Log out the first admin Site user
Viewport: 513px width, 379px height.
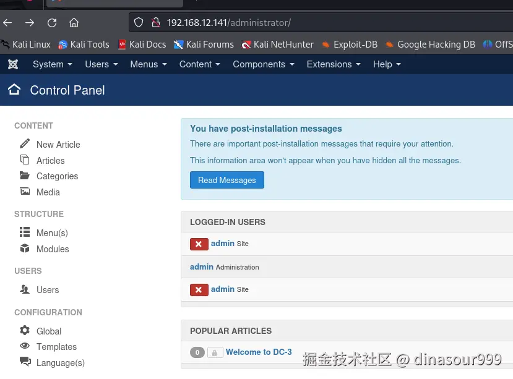point(199,244)
